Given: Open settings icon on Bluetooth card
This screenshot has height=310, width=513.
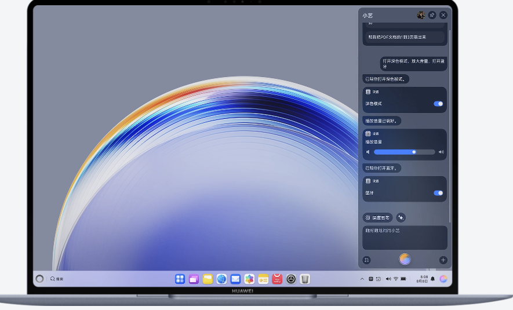Looking at the screenshot, I should click(368, 181).
